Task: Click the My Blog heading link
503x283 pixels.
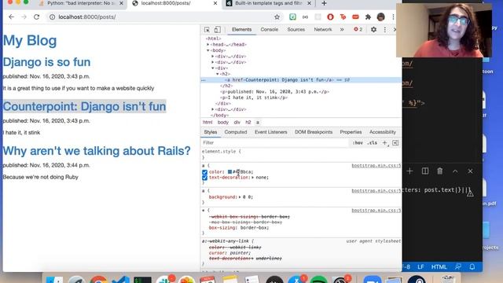Action: point(30,41)
